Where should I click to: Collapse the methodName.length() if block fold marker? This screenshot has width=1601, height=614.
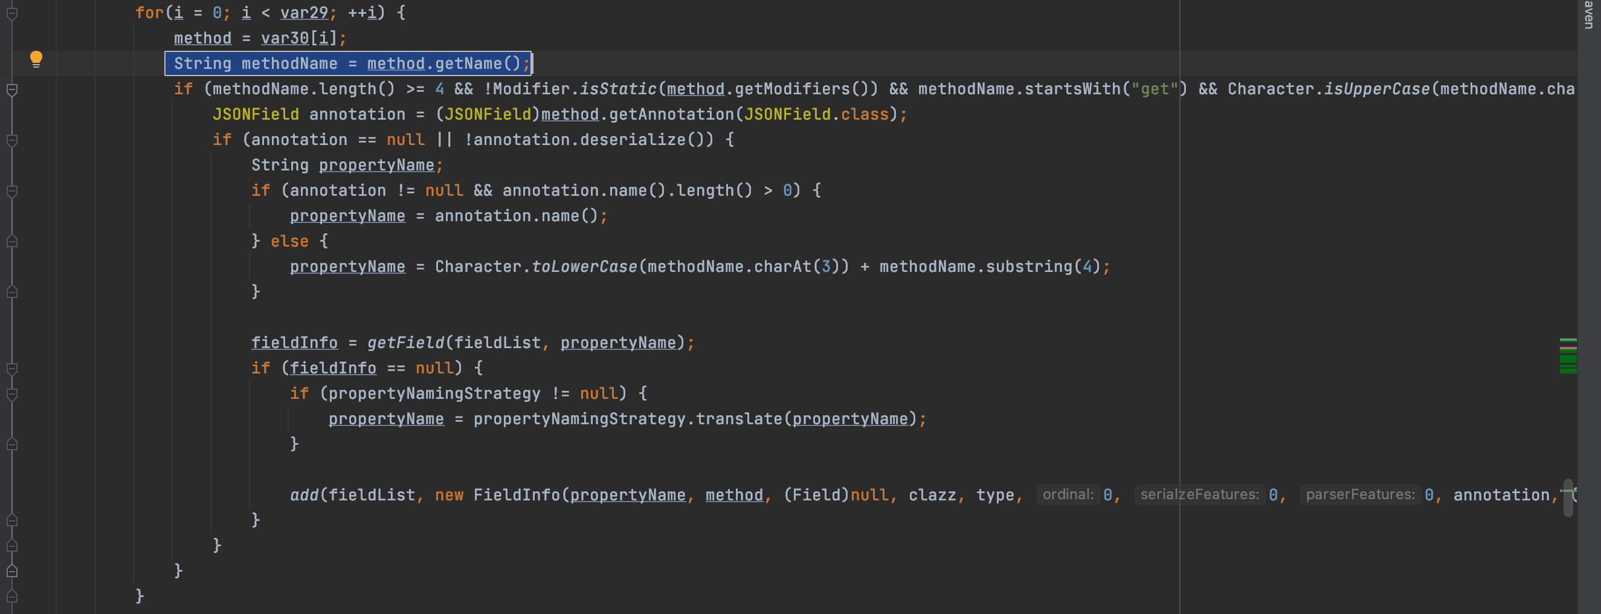click(x=12, y=89)
